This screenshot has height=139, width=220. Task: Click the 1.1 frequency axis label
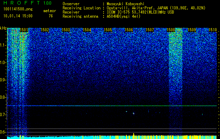[x=3, y=45]
